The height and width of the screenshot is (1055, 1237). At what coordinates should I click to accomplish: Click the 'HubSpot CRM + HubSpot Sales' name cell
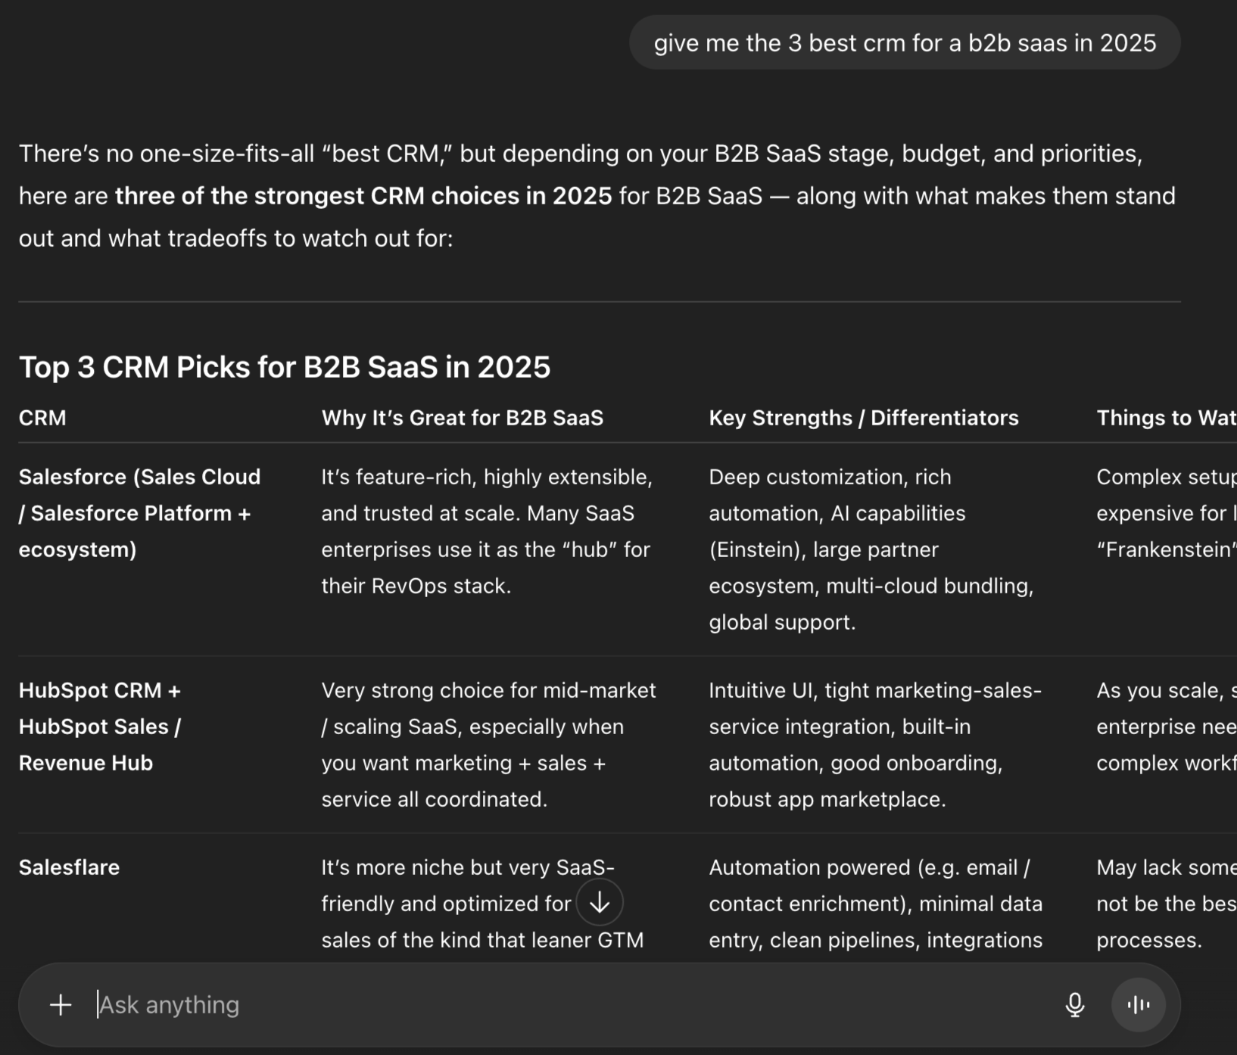tap(100, 727)
